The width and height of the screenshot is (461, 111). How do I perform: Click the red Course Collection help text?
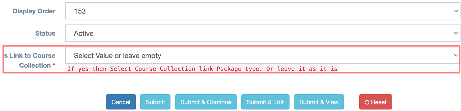[202, 69]
